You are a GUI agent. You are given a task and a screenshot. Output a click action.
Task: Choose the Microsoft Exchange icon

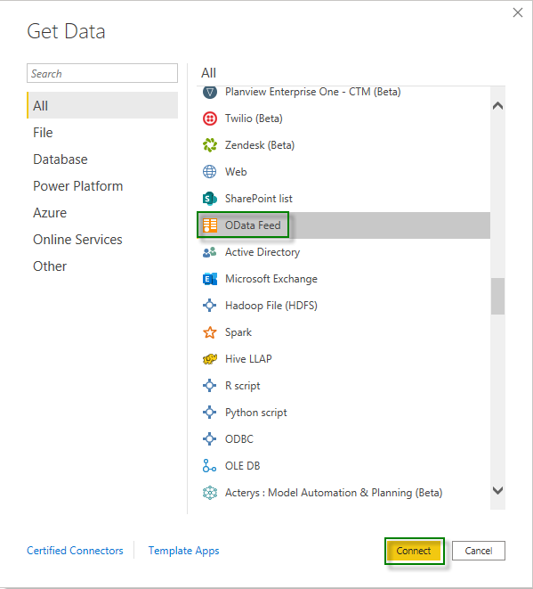tap(210, 279)
